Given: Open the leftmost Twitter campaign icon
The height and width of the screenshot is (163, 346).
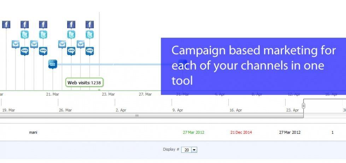Looking at the screenshot, I should [25, 35].
